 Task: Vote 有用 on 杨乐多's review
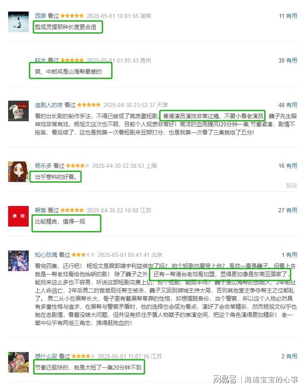pyautogui.click(x=291, y=166)
